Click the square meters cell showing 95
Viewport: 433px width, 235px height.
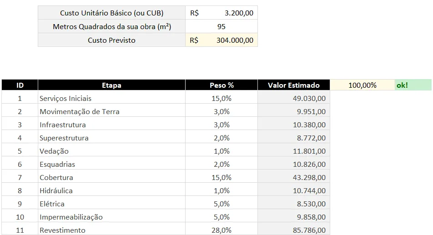(x=222, y=26)
